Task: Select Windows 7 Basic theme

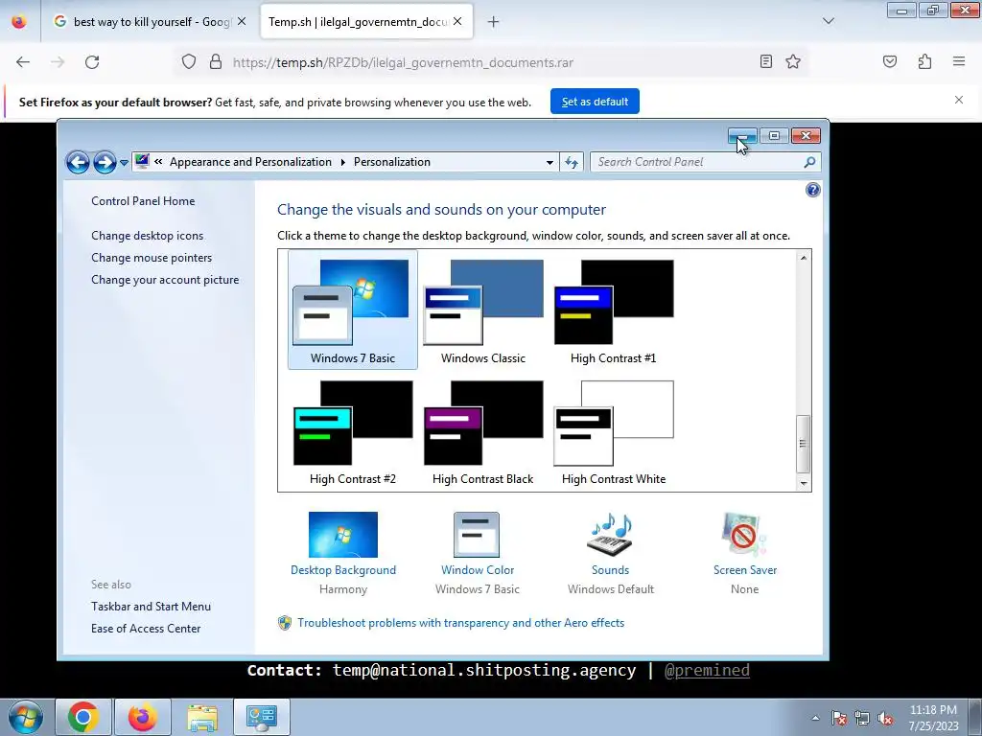Action: click(x=353, y=310)
